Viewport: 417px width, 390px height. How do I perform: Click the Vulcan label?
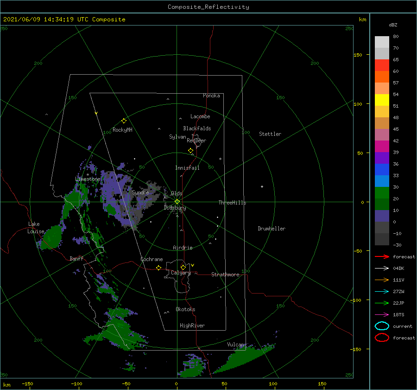coord(235,345)
